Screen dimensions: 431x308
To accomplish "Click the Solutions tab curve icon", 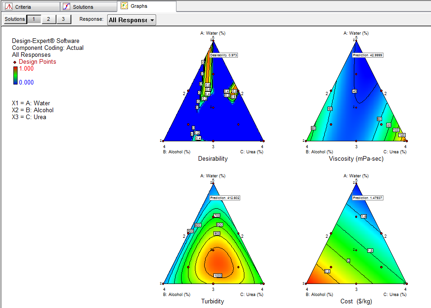I will tap(67, 7).
